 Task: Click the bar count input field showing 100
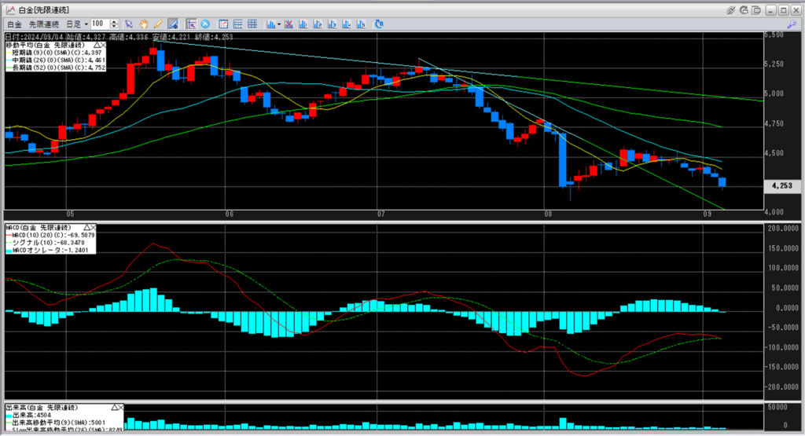click(100, 24)
